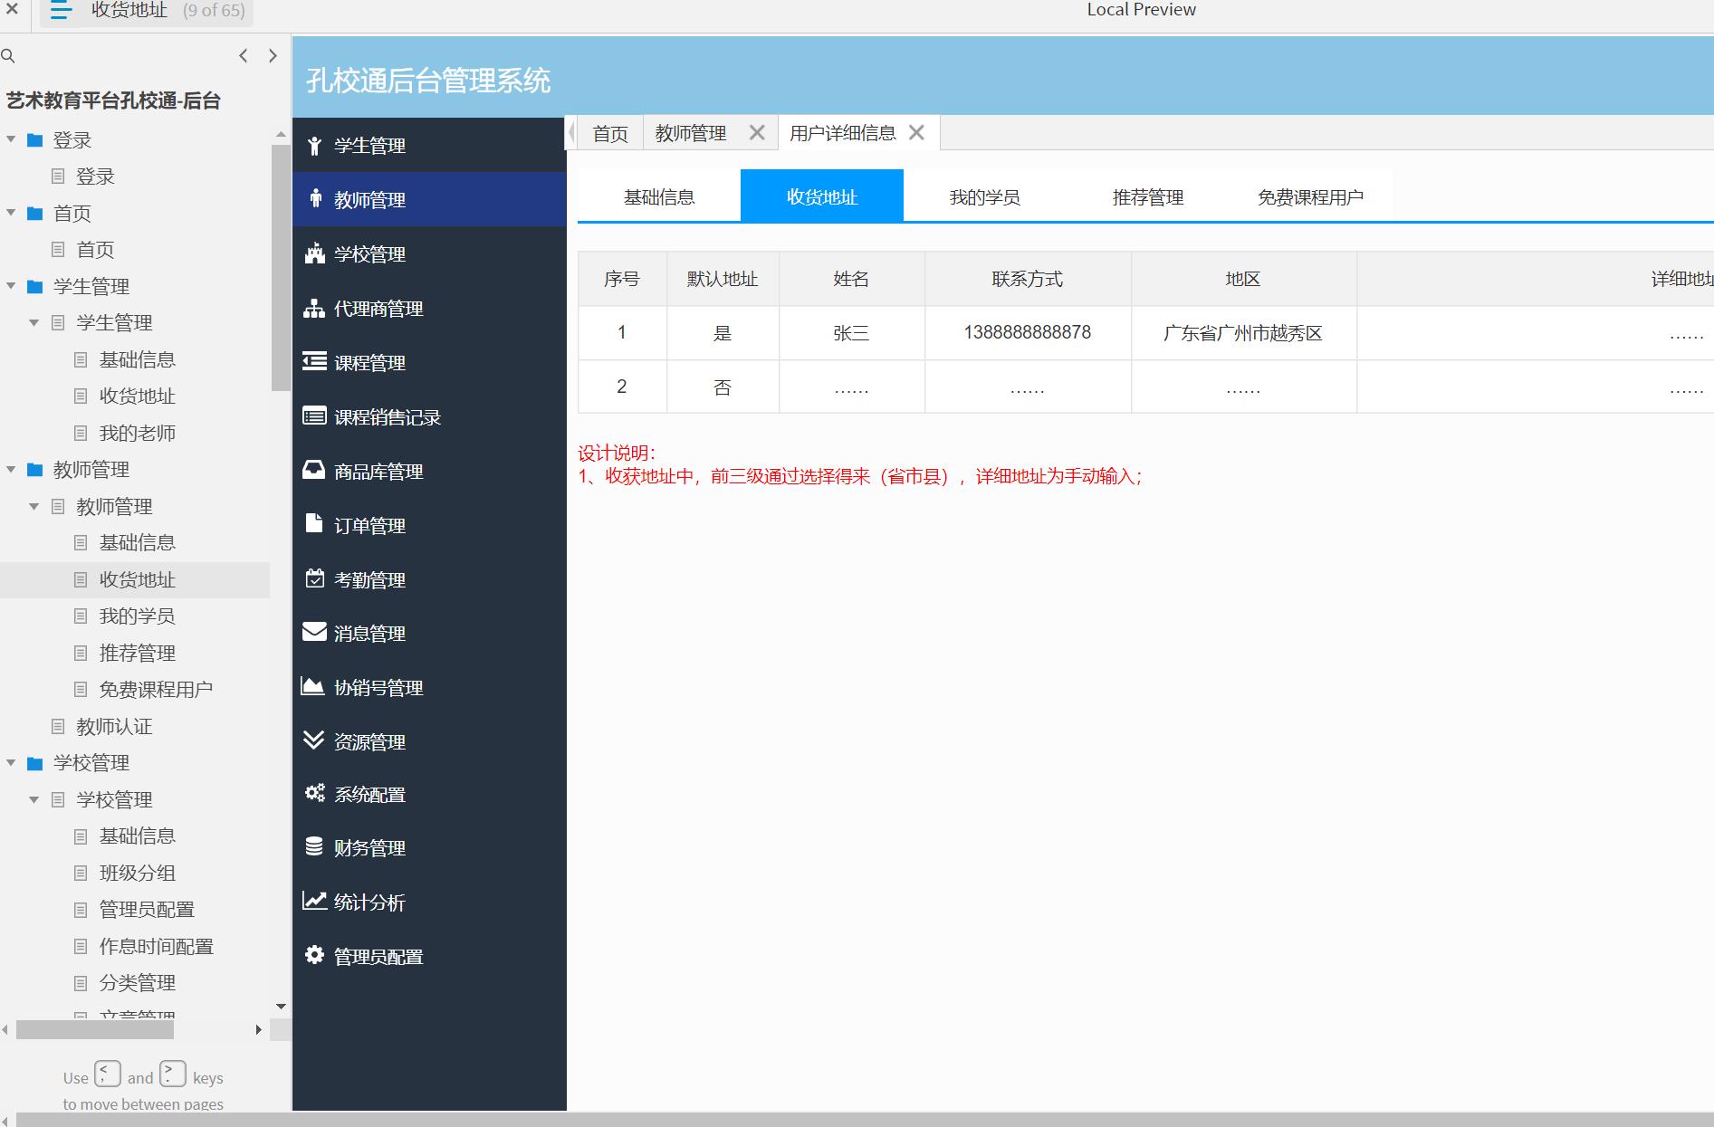Open 课程销售记录 in the dark navigation menu
This screenshot has height=1127, width=1714.
pyautogui.click(x=429, y=416)
